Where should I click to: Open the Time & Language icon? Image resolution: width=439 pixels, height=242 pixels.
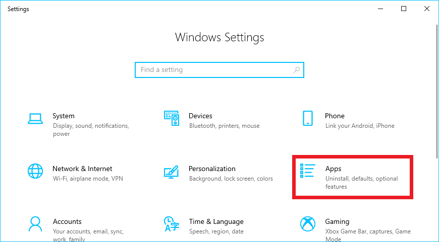pos(172,224)
